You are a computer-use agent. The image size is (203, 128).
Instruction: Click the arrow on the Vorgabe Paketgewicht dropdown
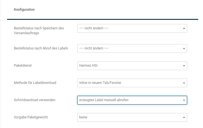coord(184,117)
